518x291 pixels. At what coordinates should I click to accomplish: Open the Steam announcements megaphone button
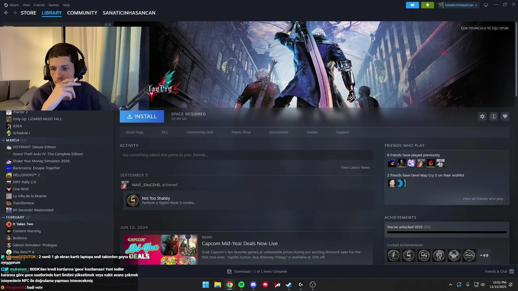[x=412, y=5]
